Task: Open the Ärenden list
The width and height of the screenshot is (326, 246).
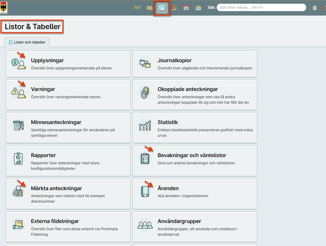Action: (195, 194)
